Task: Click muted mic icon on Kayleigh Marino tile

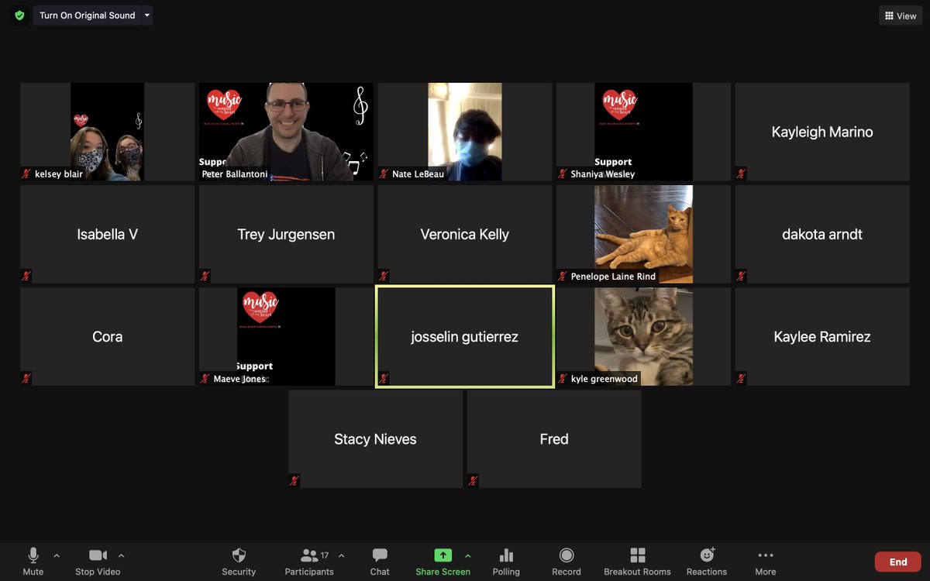Action: [x=742, y=174]
